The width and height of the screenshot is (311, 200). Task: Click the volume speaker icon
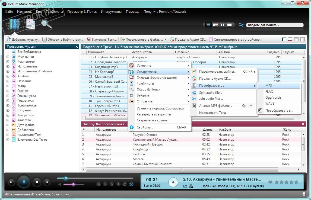pos(59,184)
